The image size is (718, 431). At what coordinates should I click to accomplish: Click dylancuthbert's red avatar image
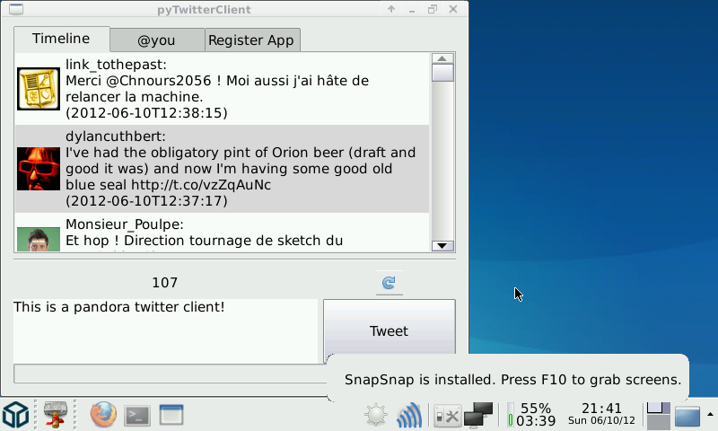[39, 169]
